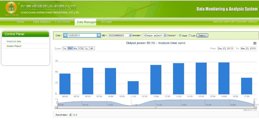259x136 pixels.
Task: Open the Inverter Please select dropdown
Action: click(154, 35)
